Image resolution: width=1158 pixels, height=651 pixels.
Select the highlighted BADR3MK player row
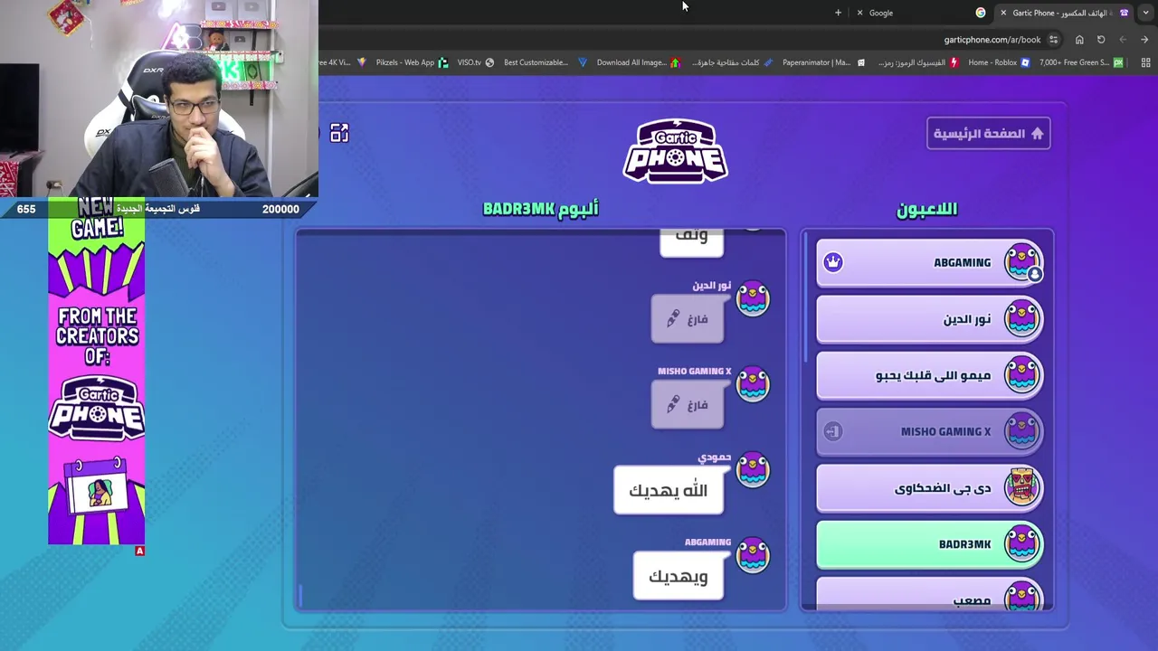[x=930, y=544]
